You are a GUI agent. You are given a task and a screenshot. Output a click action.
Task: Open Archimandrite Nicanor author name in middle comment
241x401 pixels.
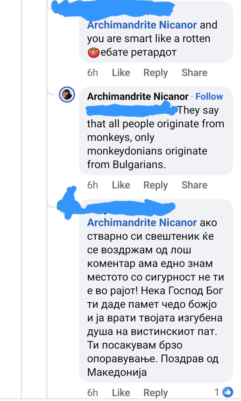coord(138,96)
